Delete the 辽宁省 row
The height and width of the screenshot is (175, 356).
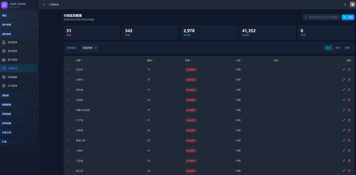(x=349, y=120)
